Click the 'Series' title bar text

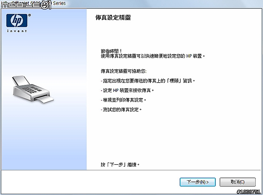[x=59, y=3]
